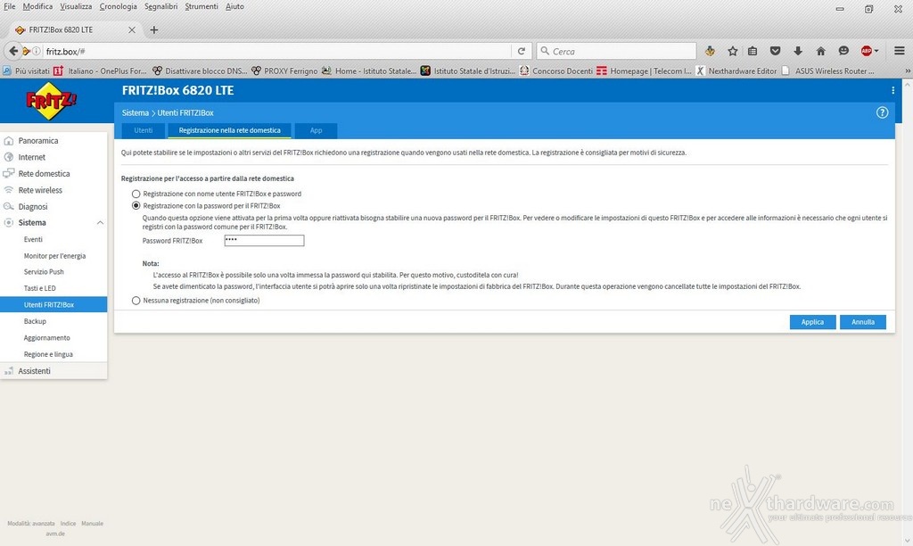Open the Aiuto menu

click(x=234, y=6)
